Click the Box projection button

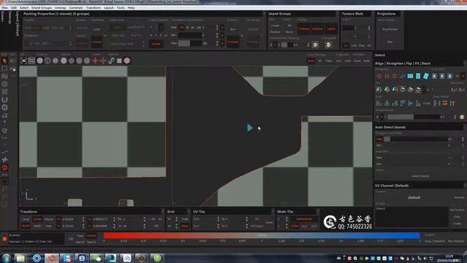(x=390, y=42)
